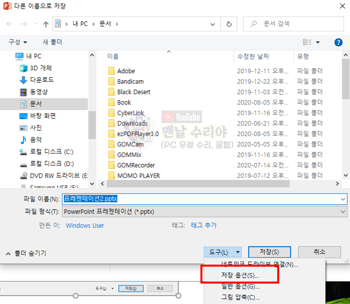
Task: Open the 구성 menu
Action: pyautogui.click(x=17, y=42)
